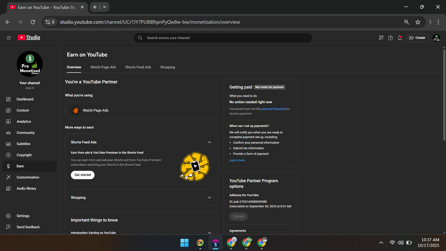Open the hamburger menu in Studio header
The image size is (446, 251).
9,38
